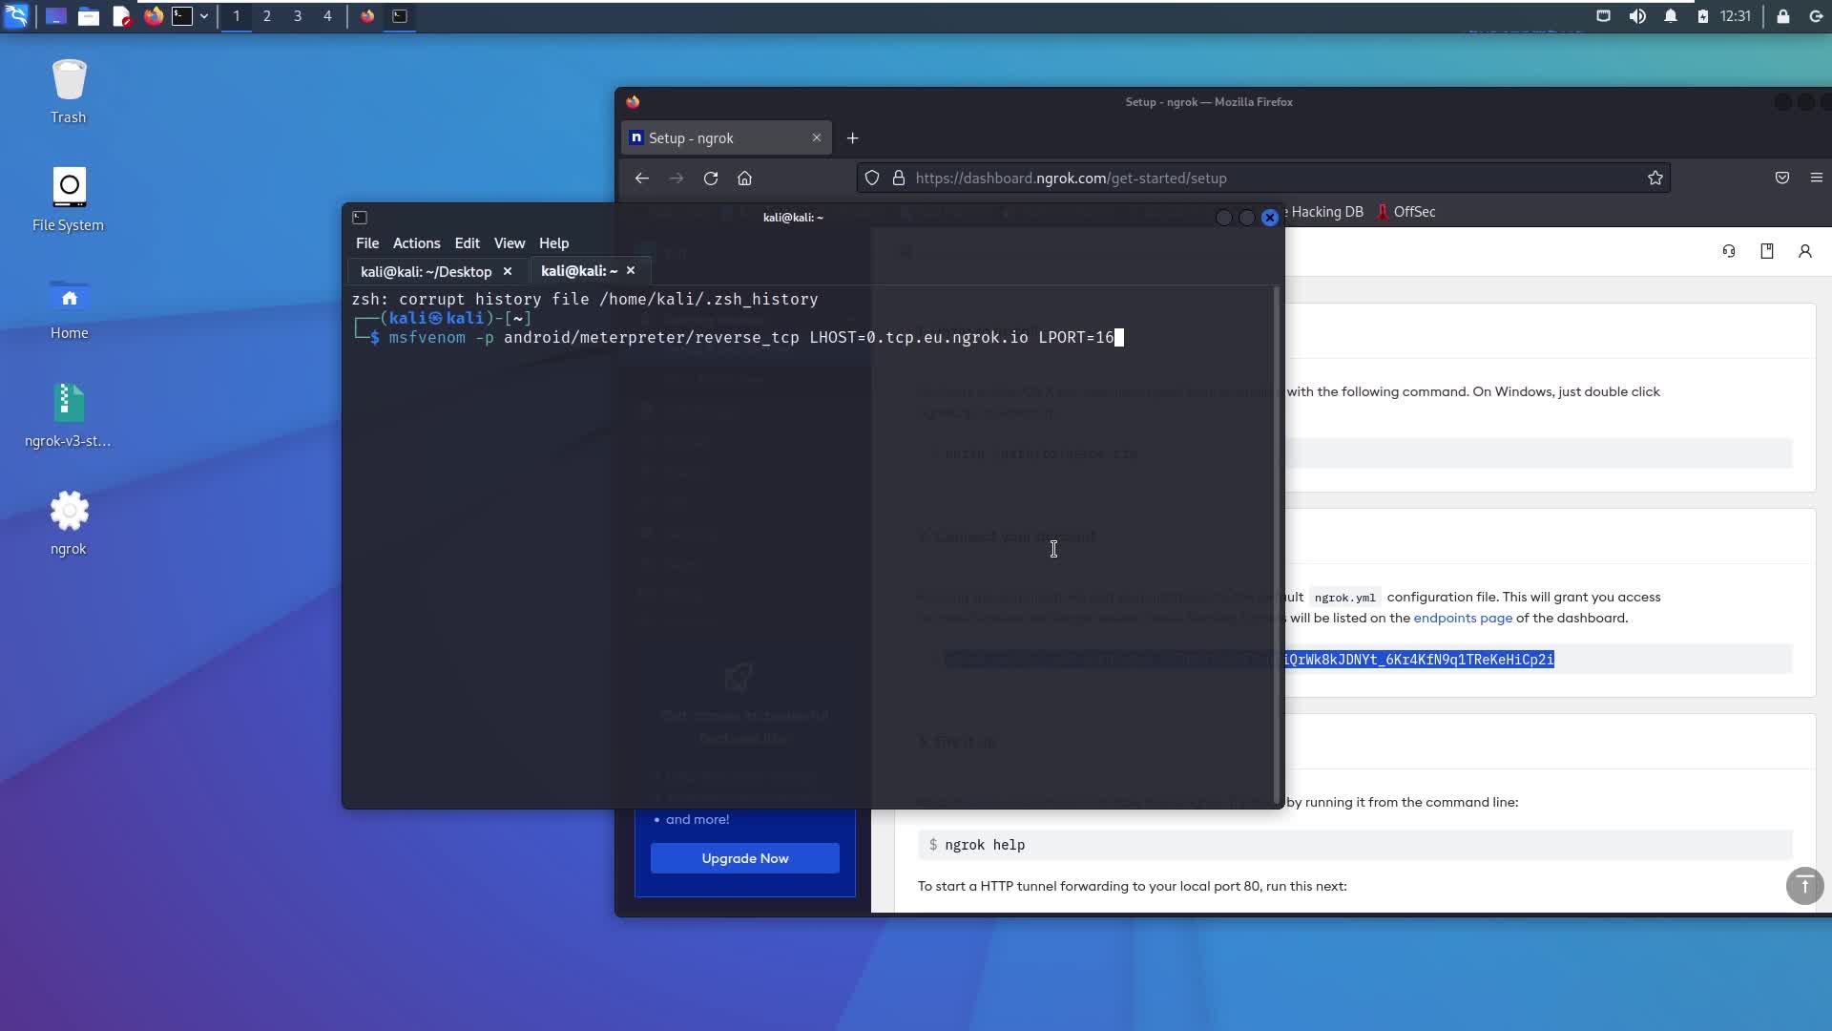The image size is (1832, 1031).
Task: Select the ngrok executable on desktop
Action: coord(69,523)
